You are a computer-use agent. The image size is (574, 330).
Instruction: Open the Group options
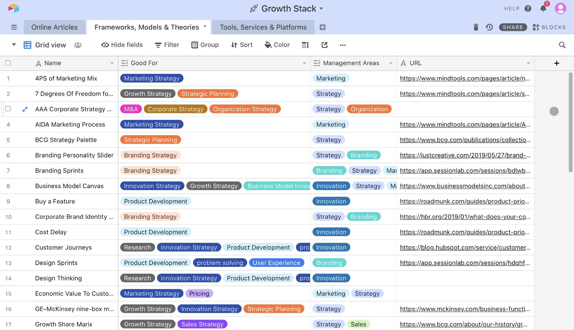click(205, 45)
